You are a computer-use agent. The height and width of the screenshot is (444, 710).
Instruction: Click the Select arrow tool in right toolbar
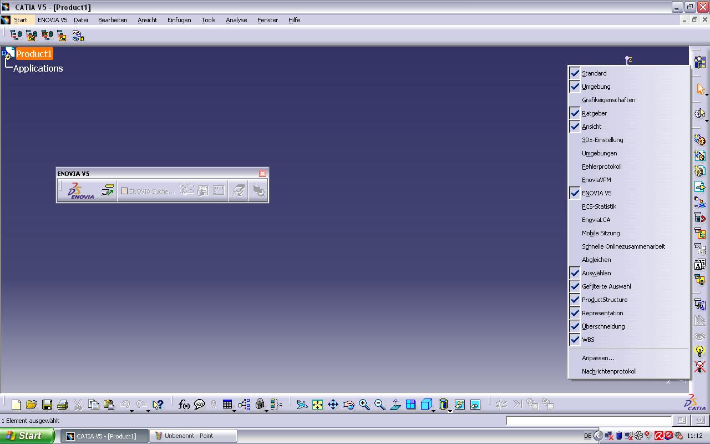(700, 89)
